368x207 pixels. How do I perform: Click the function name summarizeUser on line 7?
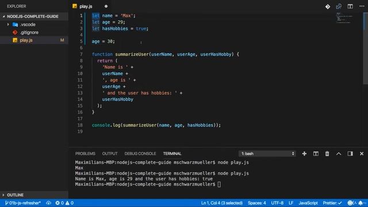(132, 54)
